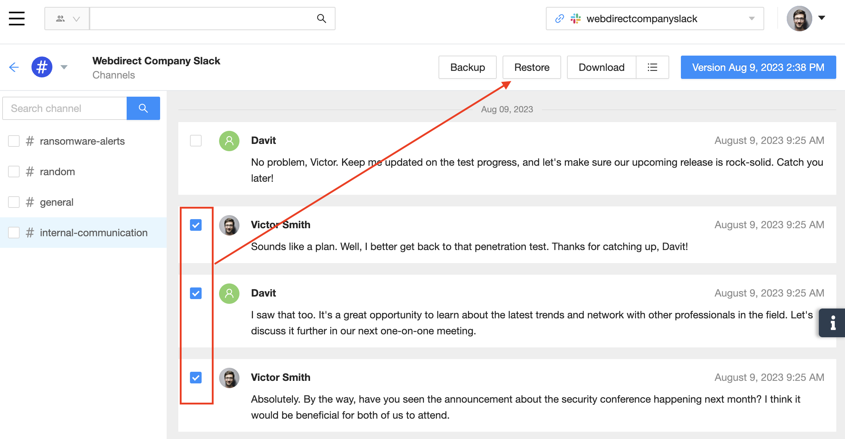
Task: Click the blue channel search button
Action: (x=143, y=108)
